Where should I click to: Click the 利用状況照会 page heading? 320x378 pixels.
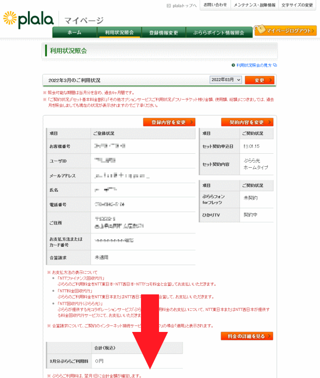pyautogui.click(x=68, y=51)
